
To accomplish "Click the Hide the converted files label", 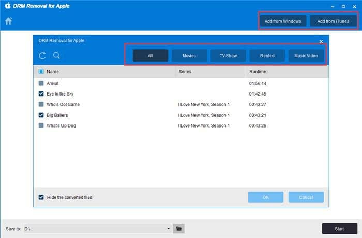I will pos(69,197).
